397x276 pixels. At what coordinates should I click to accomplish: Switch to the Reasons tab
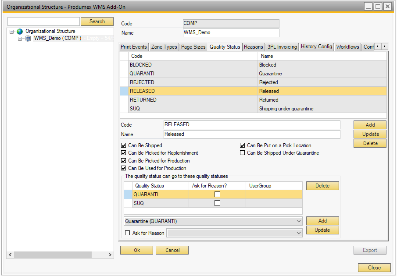[254, 47]
